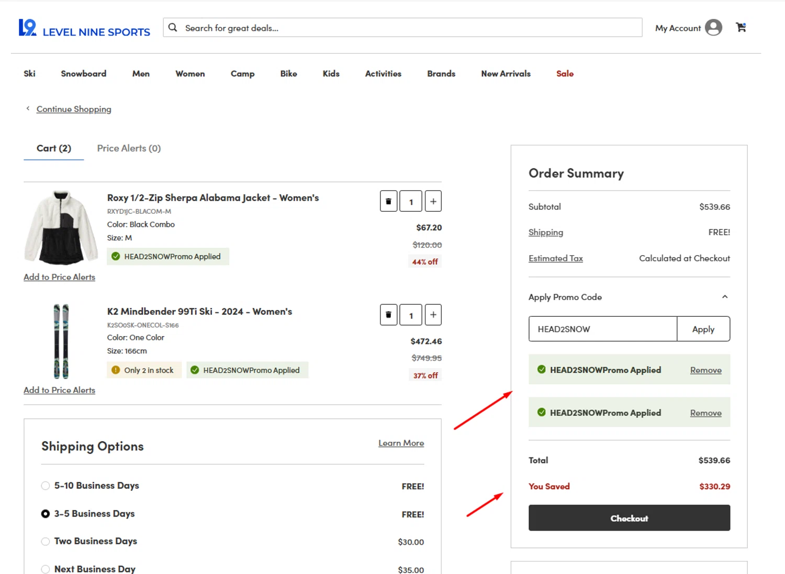Collapse the Apply Promo Code section
This screenshot has height=574, width=785.
[724, 297]
